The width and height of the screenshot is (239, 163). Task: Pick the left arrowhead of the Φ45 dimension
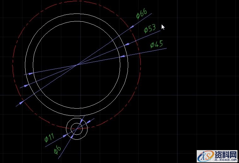click(31, 73)
